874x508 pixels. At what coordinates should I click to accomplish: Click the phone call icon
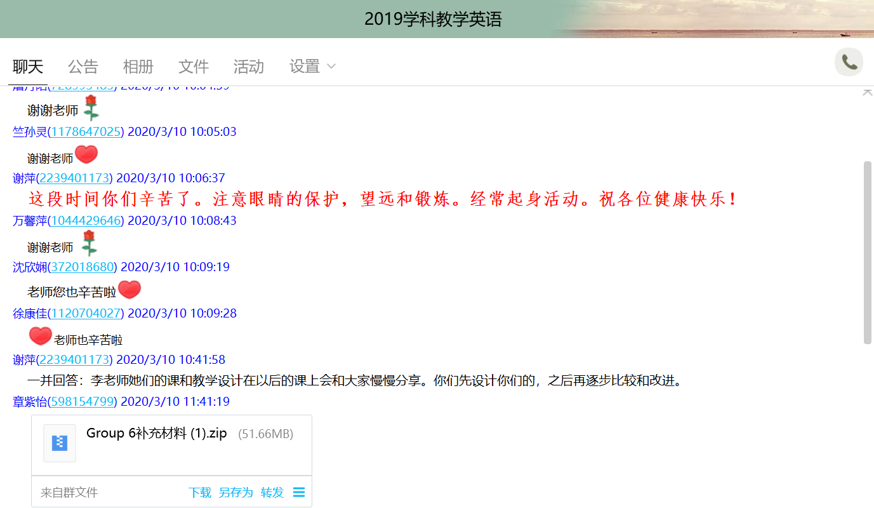point(849,62)
